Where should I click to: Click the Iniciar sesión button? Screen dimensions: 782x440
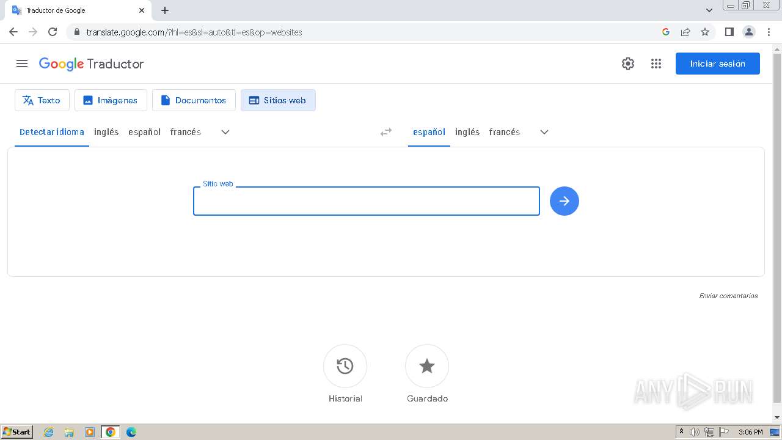tap(718, 64)
